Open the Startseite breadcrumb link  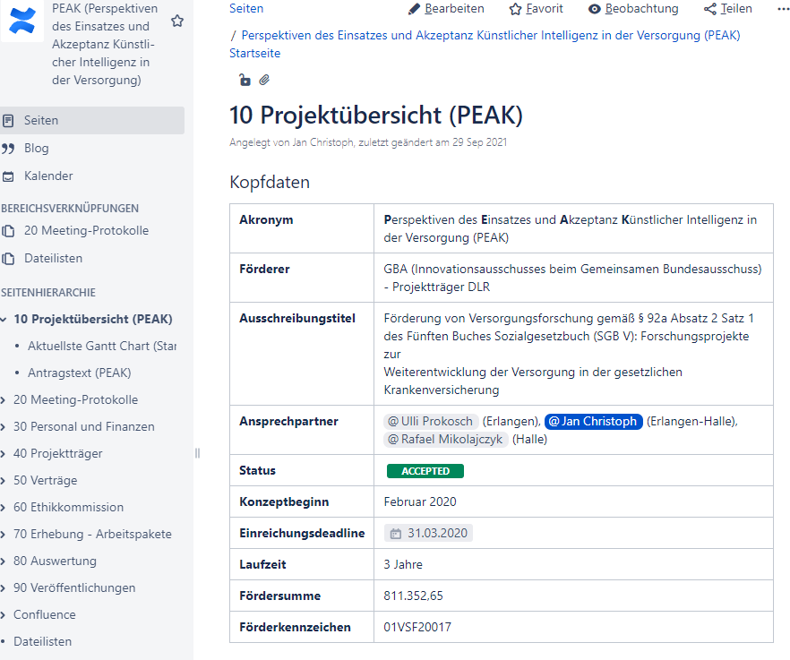(255, 53)
